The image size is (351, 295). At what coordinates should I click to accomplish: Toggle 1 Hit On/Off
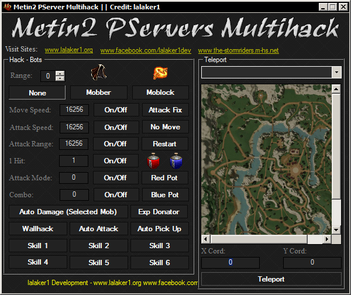(115, 161)
